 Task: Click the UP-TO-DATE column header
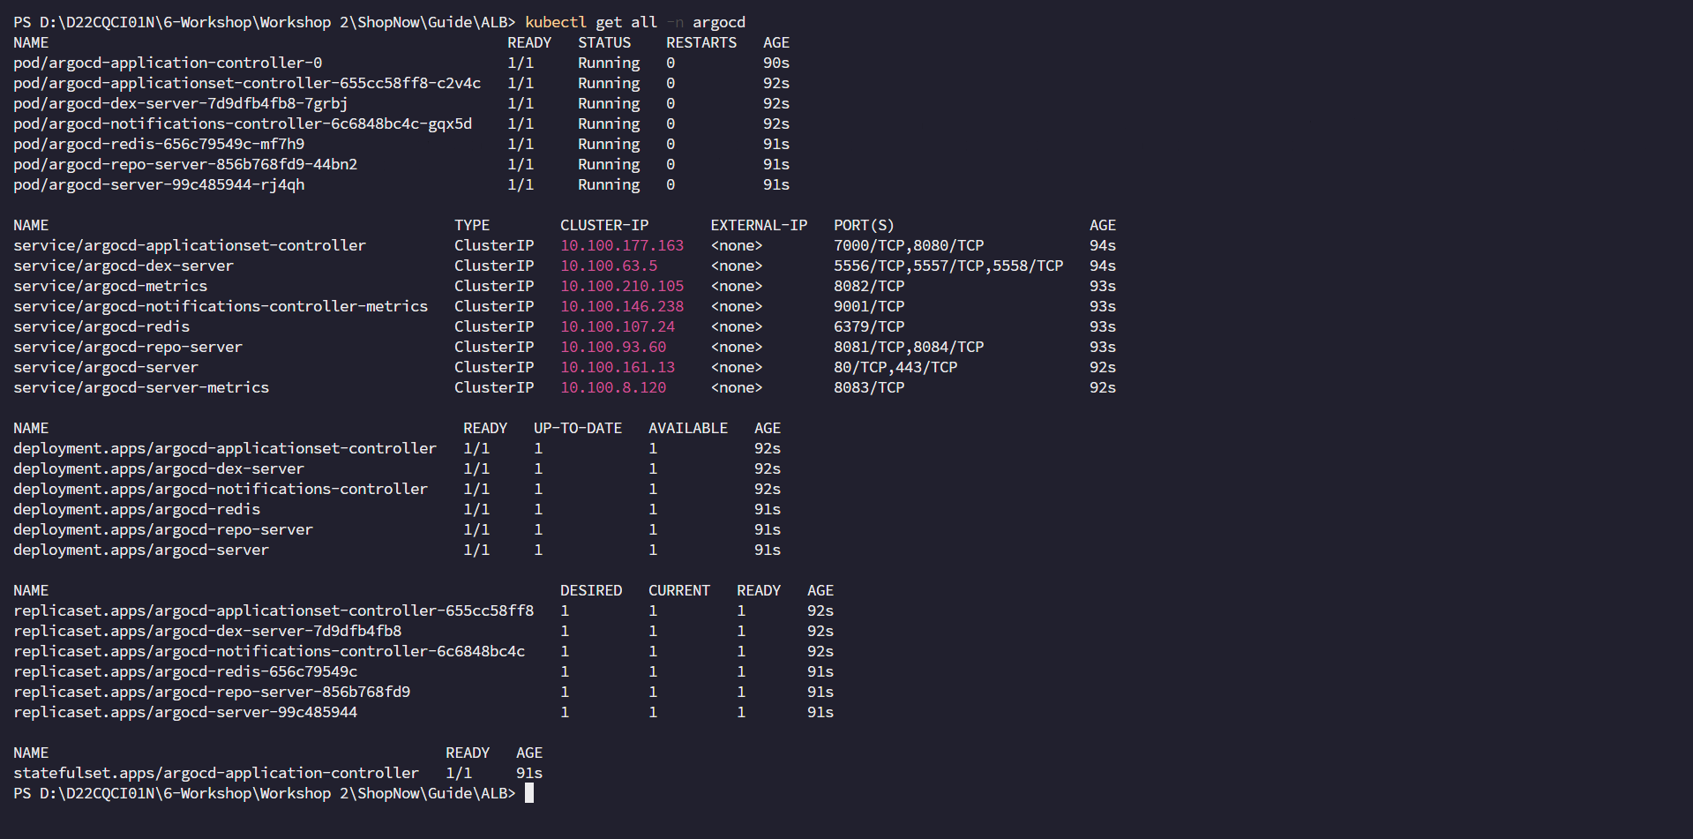pos(578,428)
